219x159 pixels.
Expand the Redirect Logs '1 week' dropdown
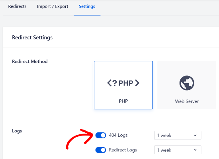[x=178, y=150]
